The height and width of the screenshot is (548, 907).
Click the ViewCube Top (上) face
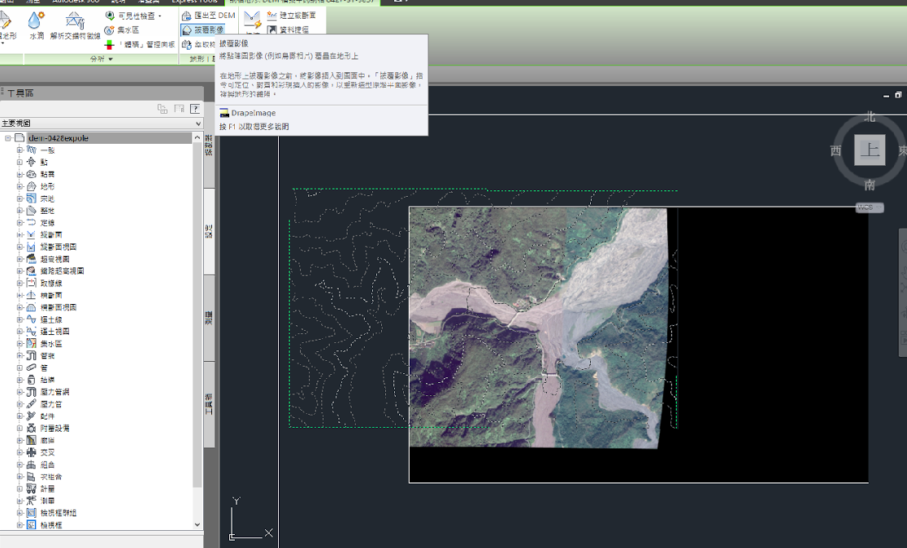click(x=870, y=150)
